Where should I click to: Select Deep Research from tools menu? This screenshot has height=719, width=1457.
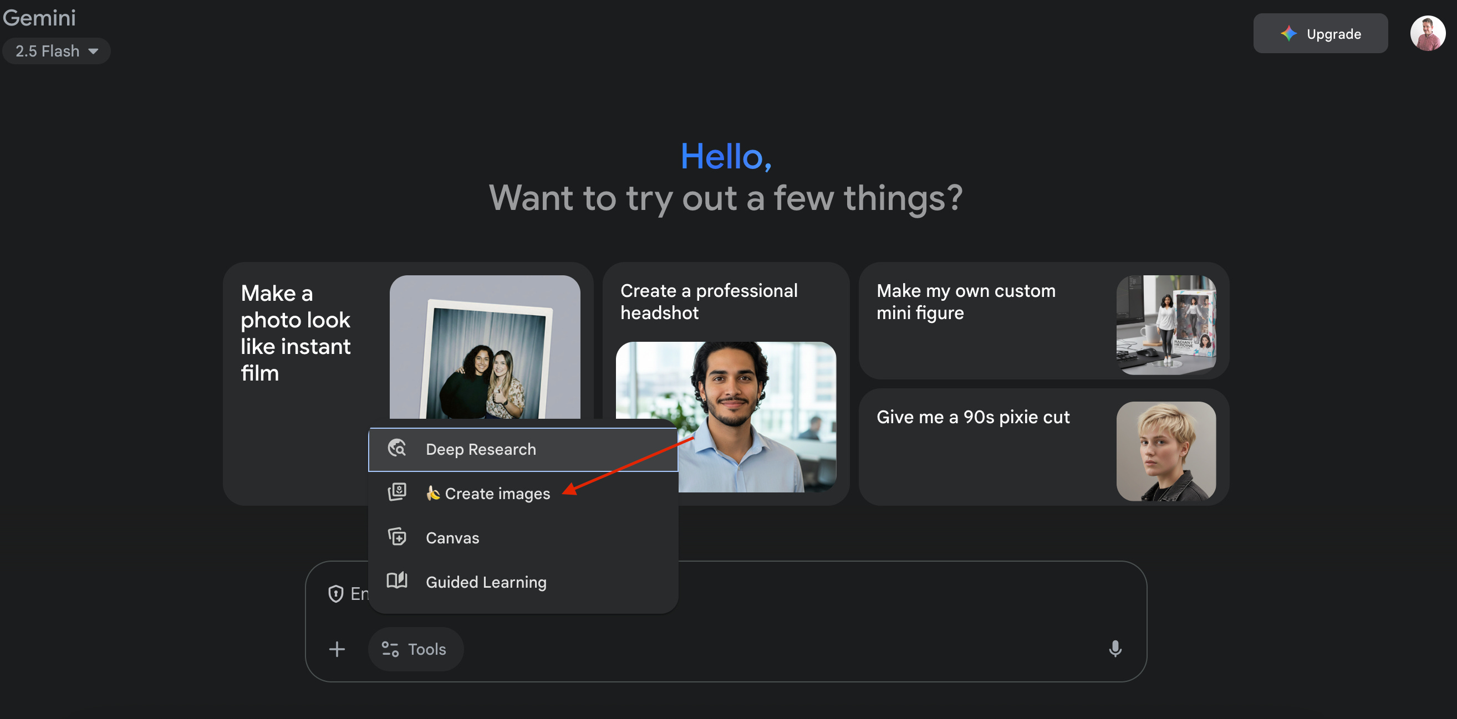click(x=481, y=449)
